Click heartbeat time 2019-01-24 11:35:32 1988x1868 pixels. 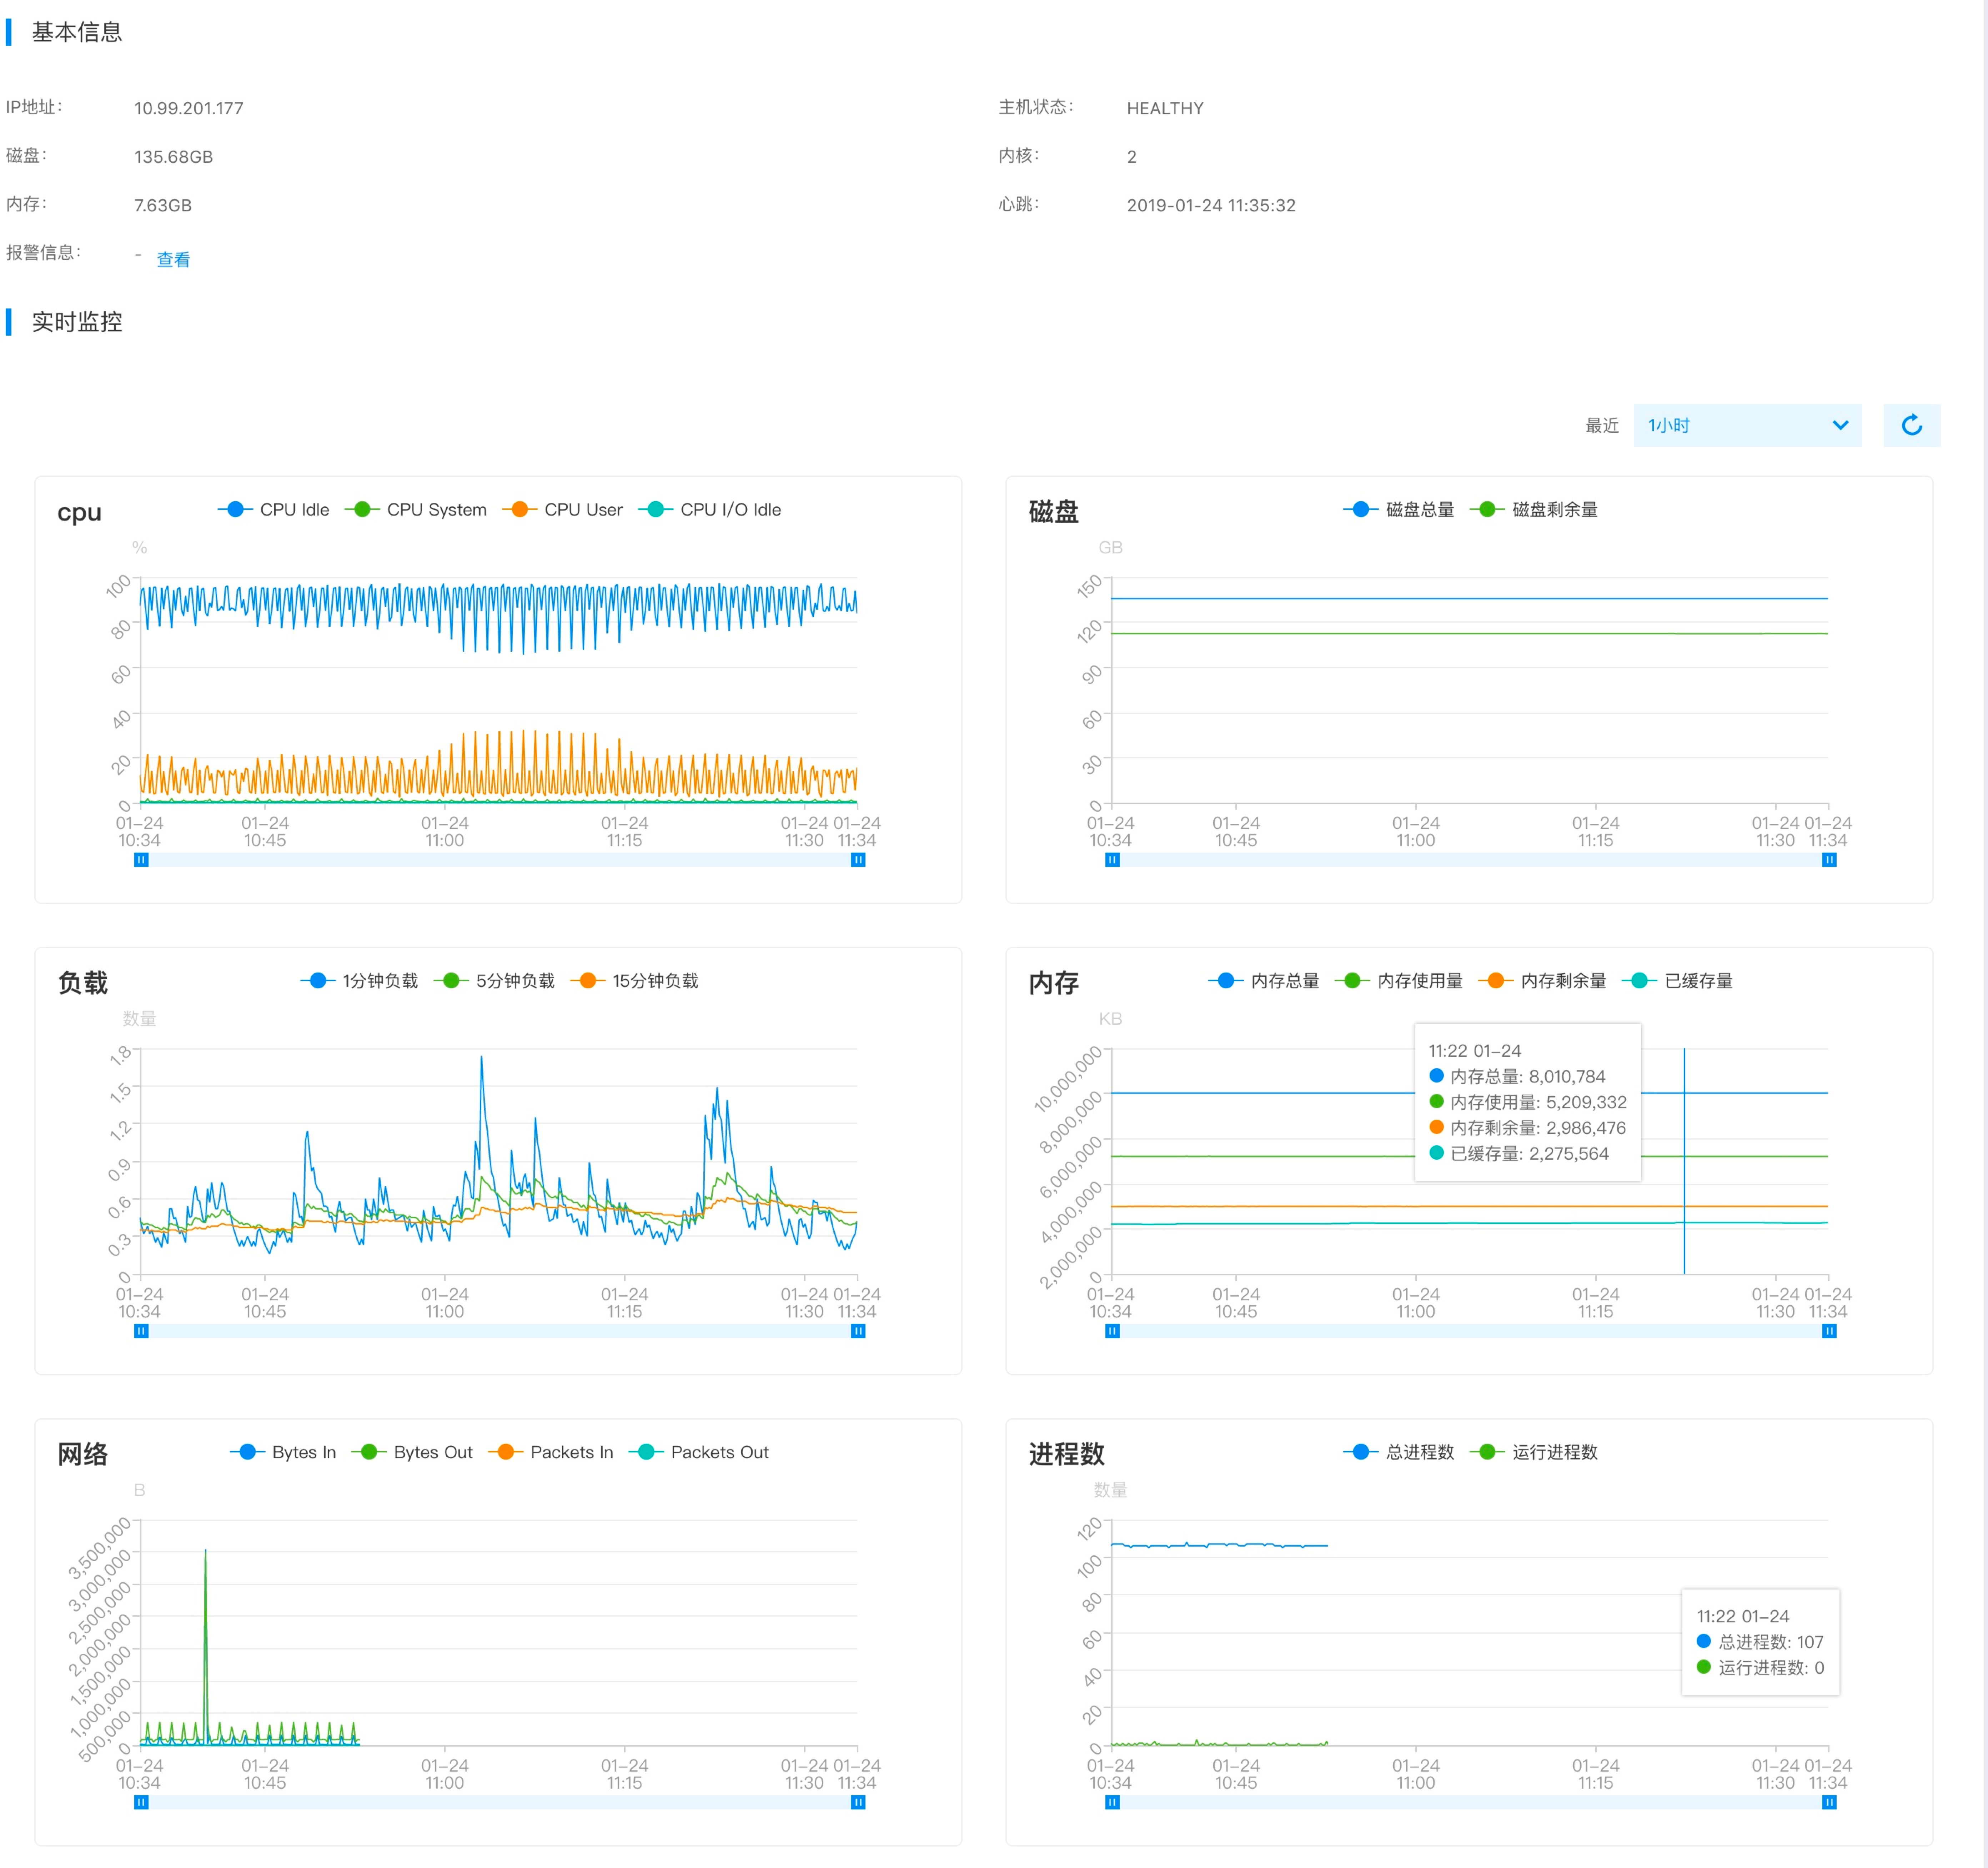(1211, 205)
